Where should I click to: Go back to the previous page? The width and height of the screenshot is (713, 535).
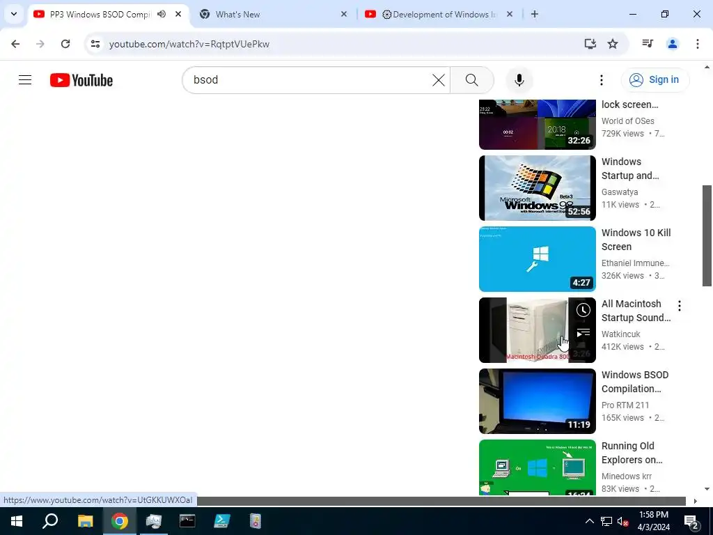pyautogui.click(x=15, y=44)
